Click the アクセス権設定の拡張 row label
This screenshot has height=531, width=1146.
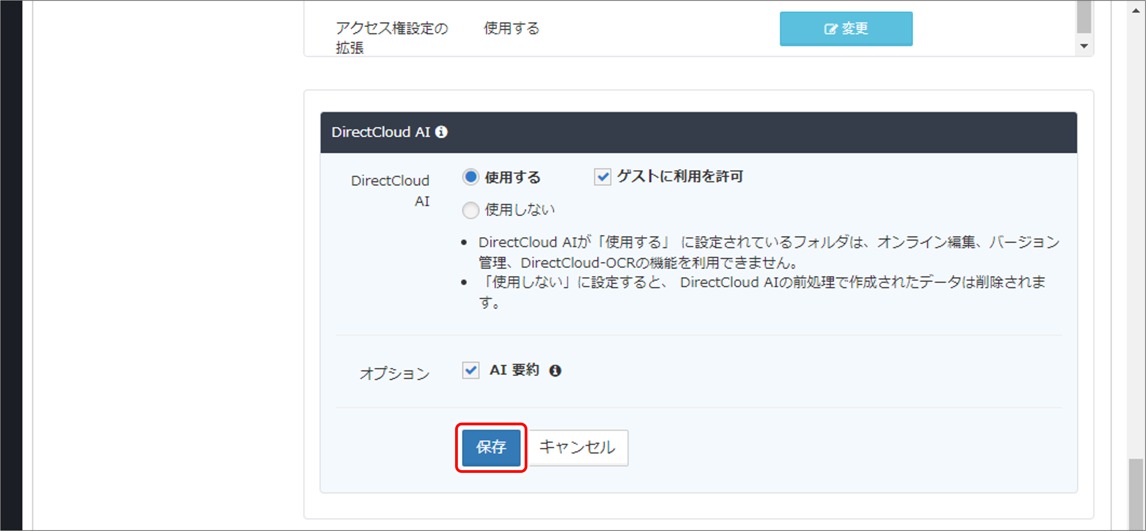coord(392,38)
